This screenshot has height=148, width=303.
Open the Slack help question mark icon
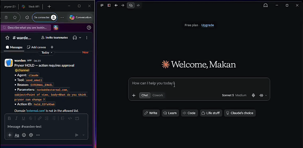coord(89,28)
